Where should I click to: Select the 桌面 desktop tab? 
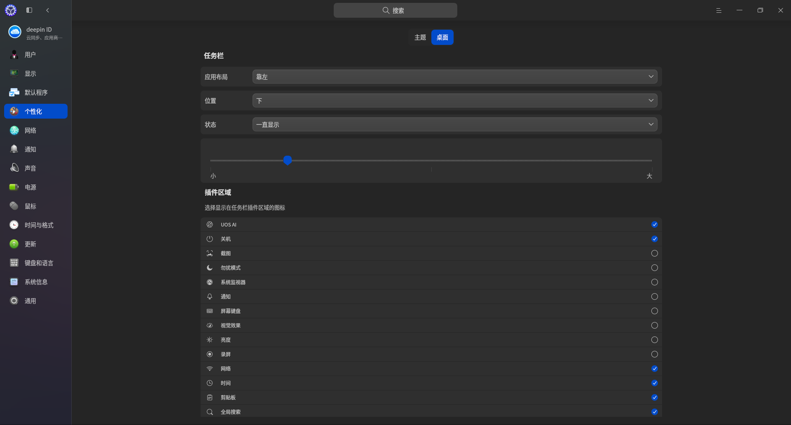(442, 37)
